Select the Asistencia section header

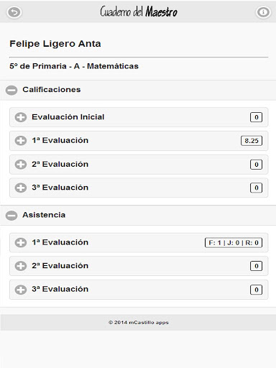click(x=138, y=216)
